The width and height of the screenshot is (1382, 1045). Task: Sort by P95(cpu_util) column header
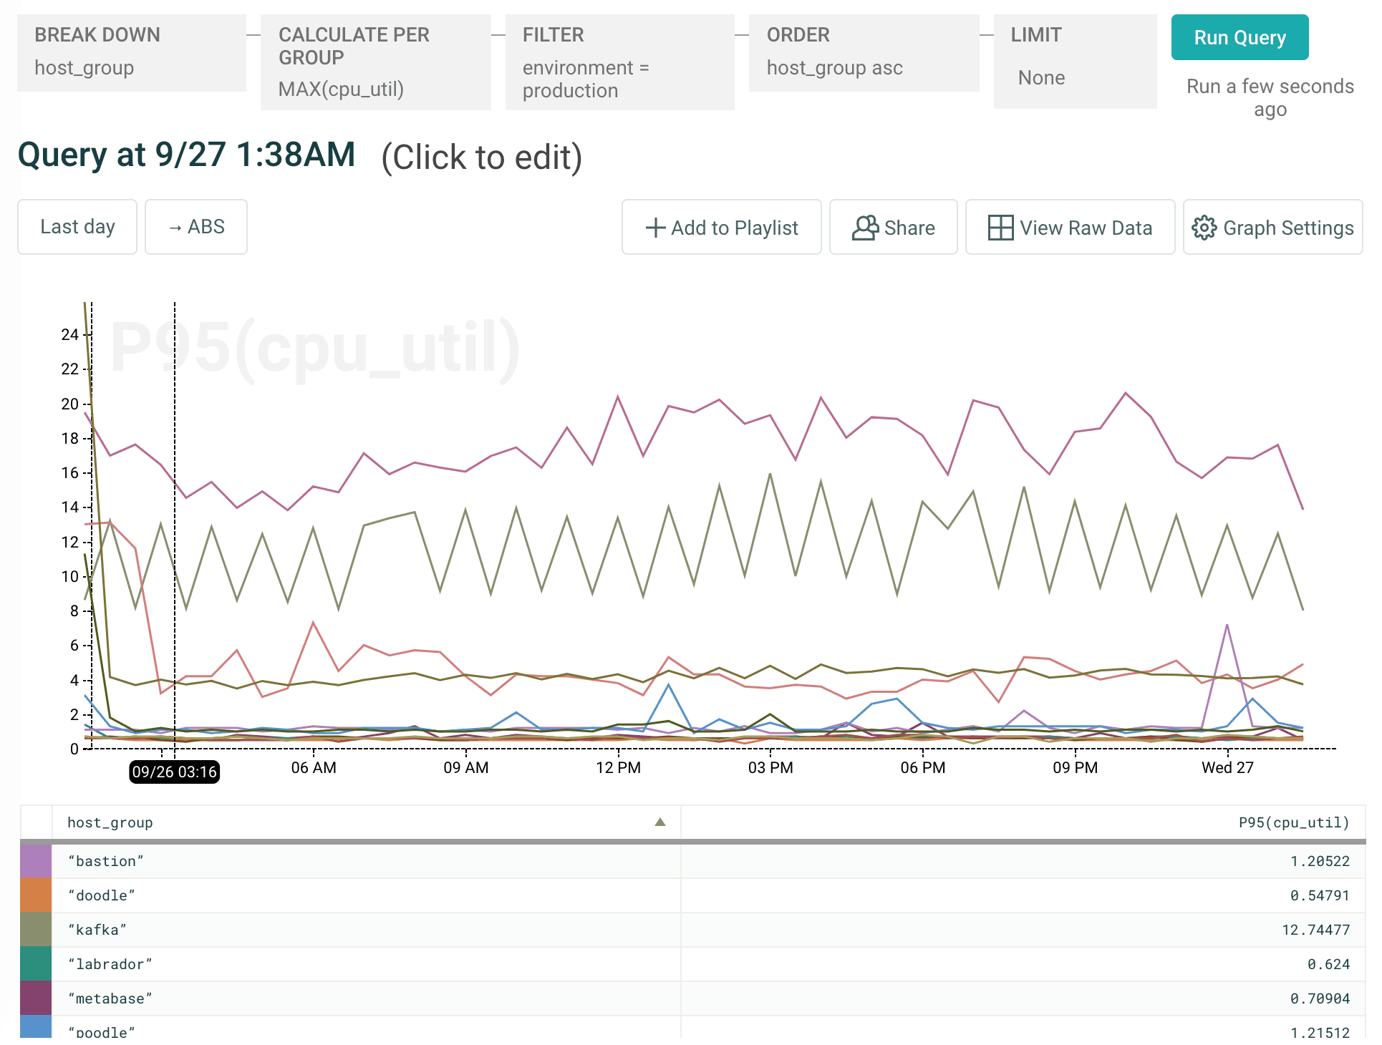1293,822
